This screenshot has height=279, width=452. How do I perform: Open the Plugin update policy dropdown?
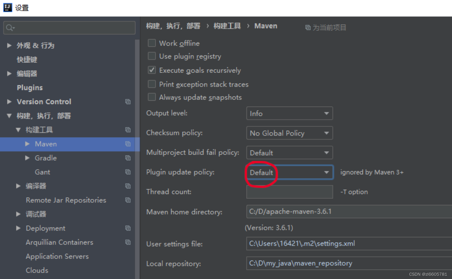click(289, 172)
